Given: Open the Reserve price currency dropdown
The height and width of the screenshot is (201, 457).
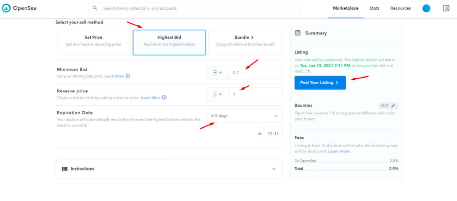Looking at the screenshot, I should pos(218,94).
